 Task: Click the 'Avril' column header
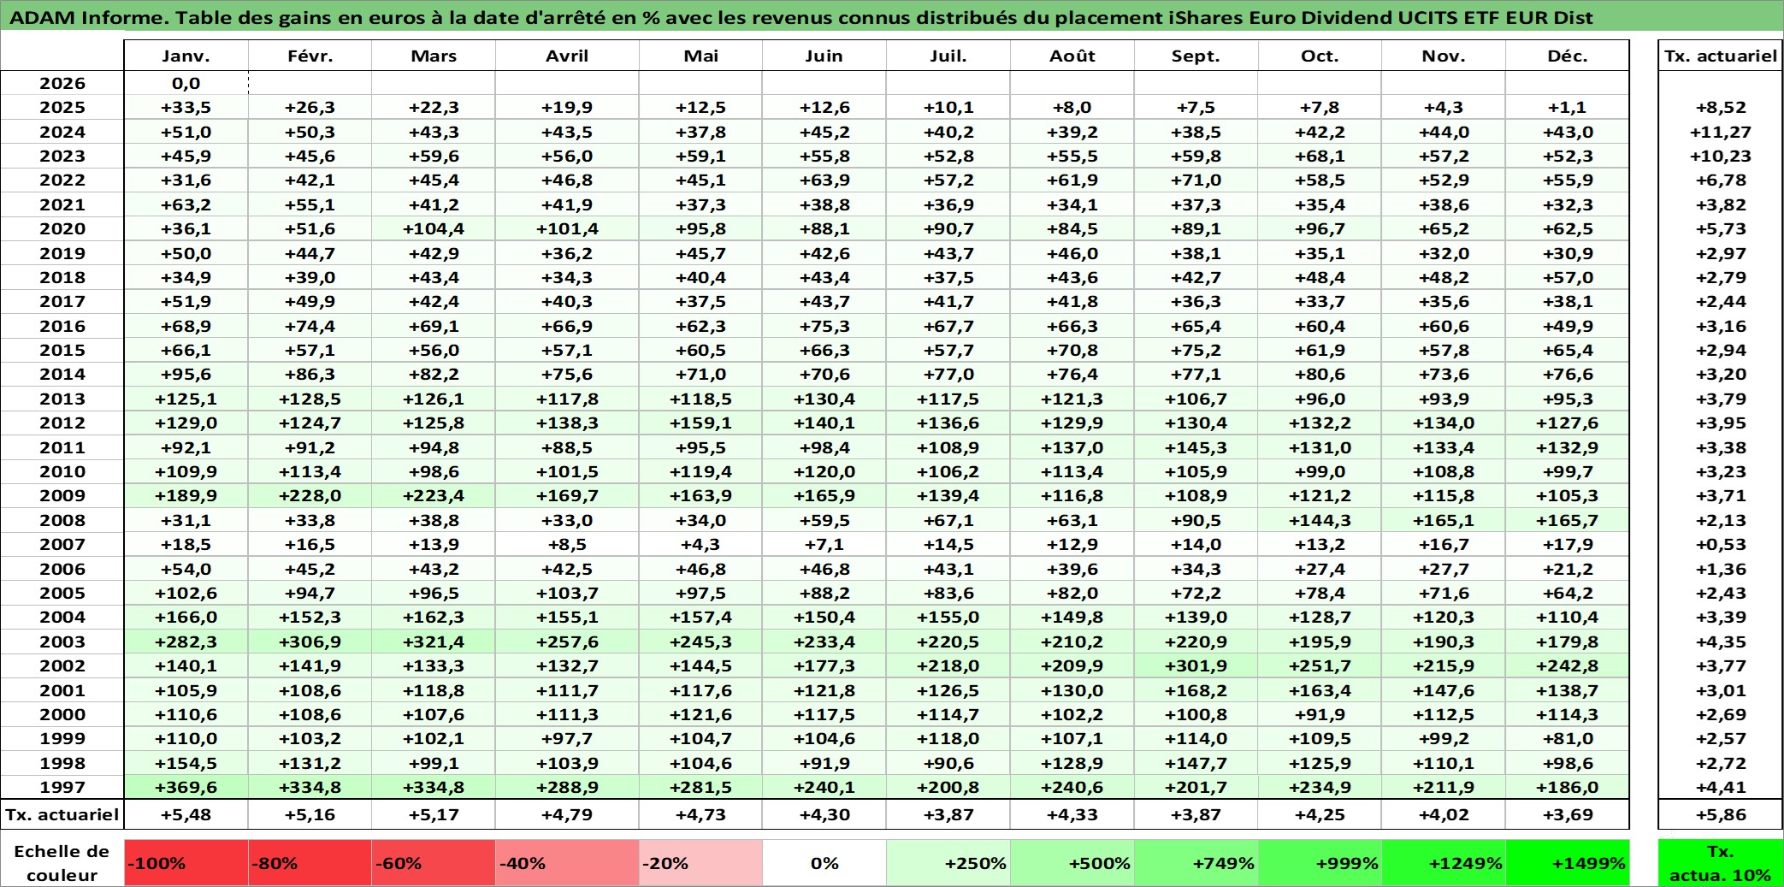pyautogui.click(x=567, y=56)
